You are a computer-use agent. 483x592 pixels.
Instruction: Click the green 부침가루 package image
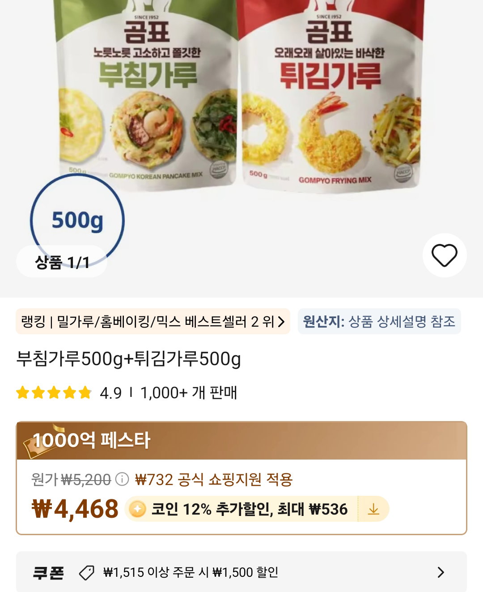tap(148, 94)
